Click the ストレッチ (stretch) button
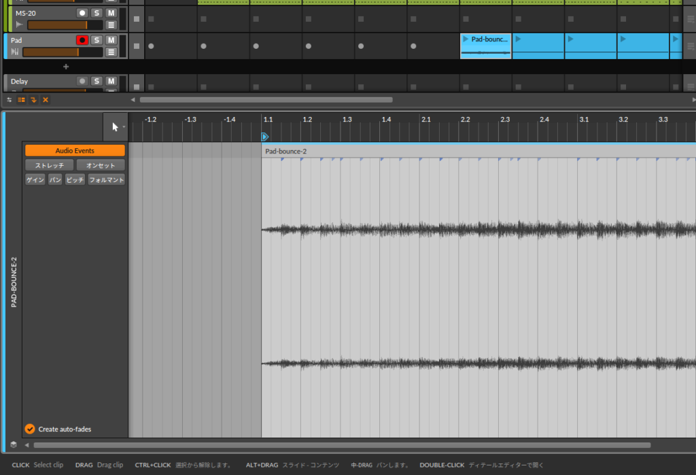Screen dimensions: 696x475 tap(49, 164)
